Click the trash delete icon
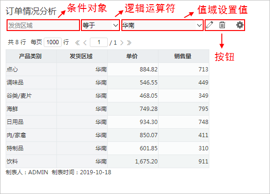Screen dimensions: 270x194 222,25
